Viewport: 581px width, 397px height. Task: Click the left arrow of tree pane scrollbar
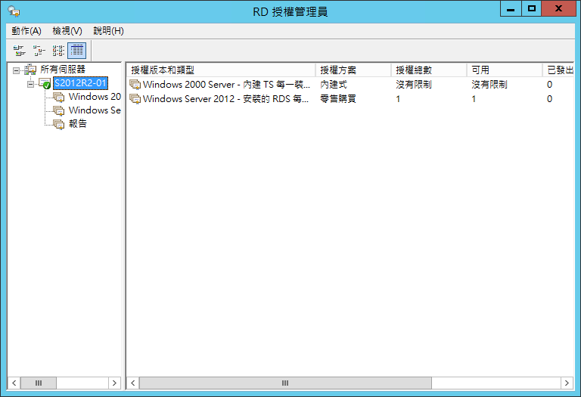point(14,383)
